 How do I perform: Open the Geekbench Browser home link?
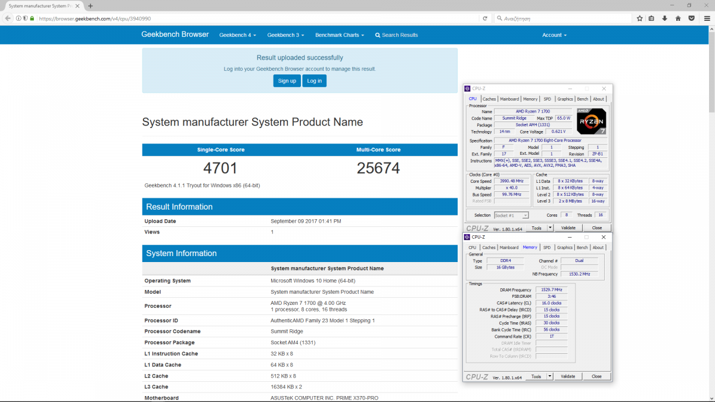tap(175, 35)
